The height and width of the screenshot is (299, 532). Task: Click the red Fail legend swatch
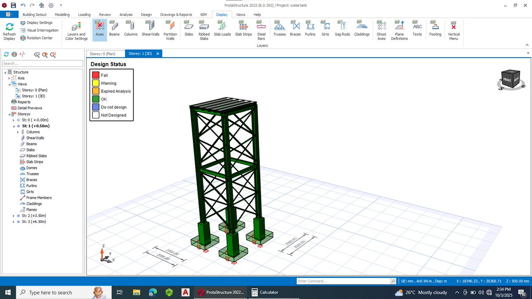pos(95,75)
